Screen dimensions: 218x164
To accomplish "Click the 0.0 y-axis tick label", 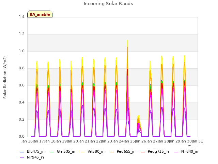I will [x=21, y=136].
